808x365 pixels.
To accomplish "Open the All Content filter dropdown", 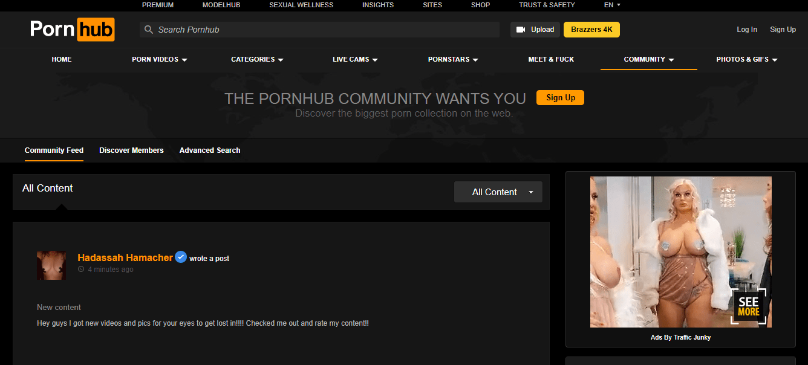I will (498, 192).
